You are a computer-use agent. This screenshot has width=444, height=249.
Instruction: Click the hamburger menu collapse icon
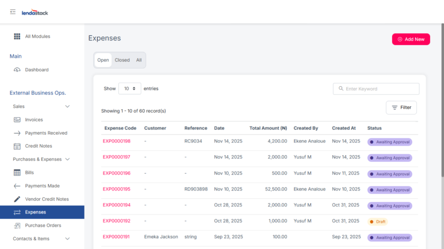(x=13, y=12)
